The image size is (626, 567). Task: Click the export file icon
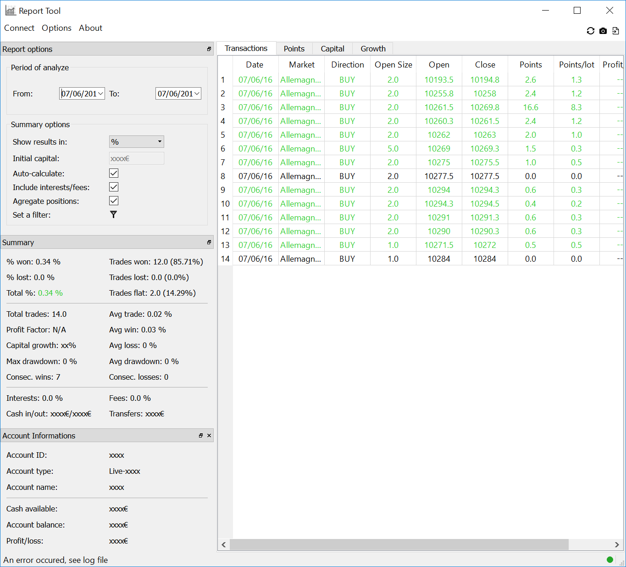point(615,31)
